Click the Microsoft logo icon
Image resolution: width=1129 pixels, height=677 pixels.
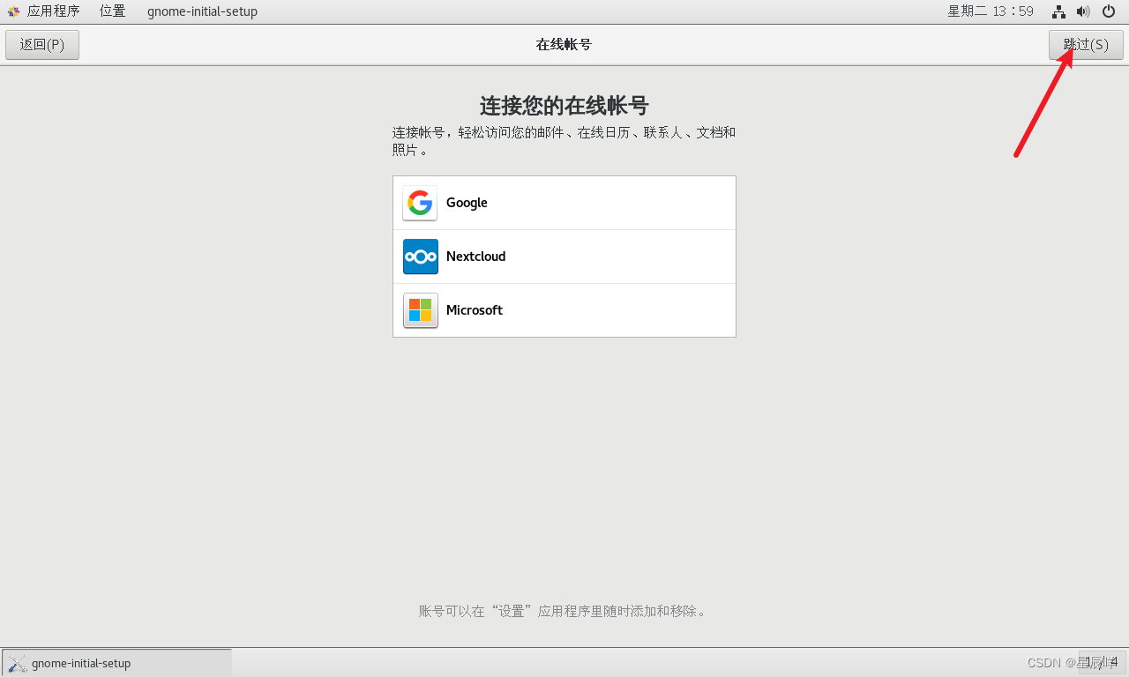tap(420, 310)
